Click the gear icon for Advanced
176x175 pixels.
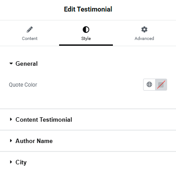point(144,29)
